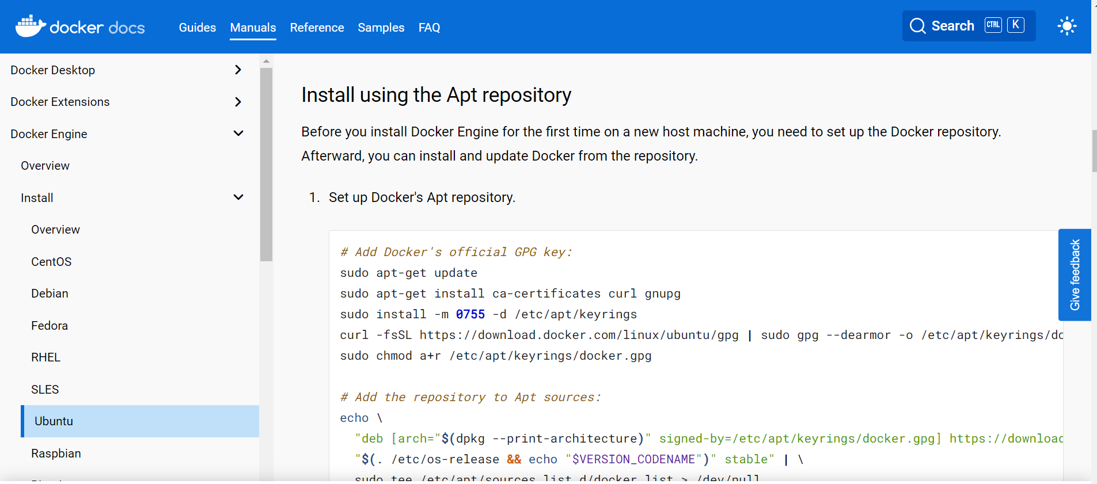This screenshot has height=484, width=1097.
Task: Click the '# Add the repository to Apt sources' comment
Action: click(x=470, y=397)
